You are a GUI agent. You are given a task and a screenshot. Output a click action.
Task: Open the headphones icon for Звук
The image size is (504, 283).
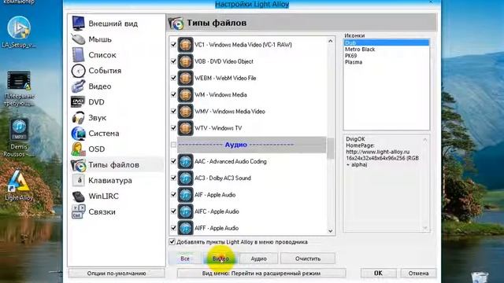point(78,118)
